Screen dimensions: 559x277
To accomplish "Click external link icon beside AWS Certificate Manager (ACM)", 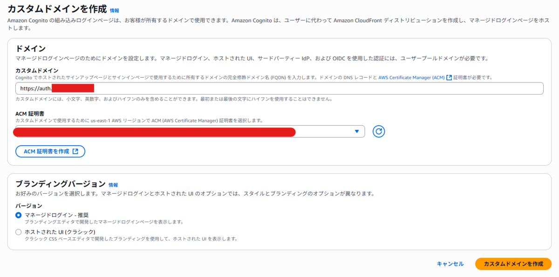I will [449, 77].
